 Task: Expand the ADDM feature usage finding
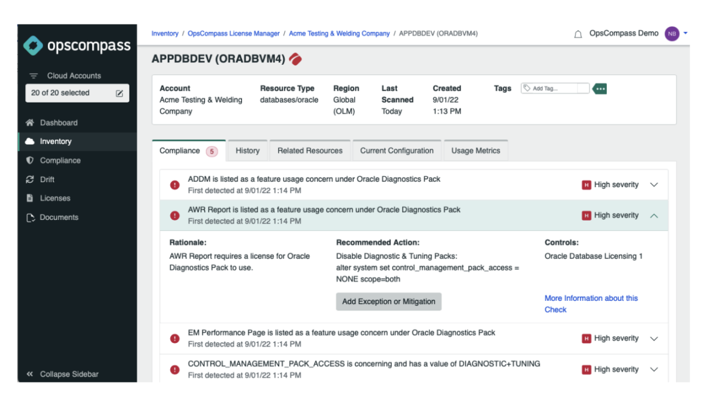(x=654, y=185)
